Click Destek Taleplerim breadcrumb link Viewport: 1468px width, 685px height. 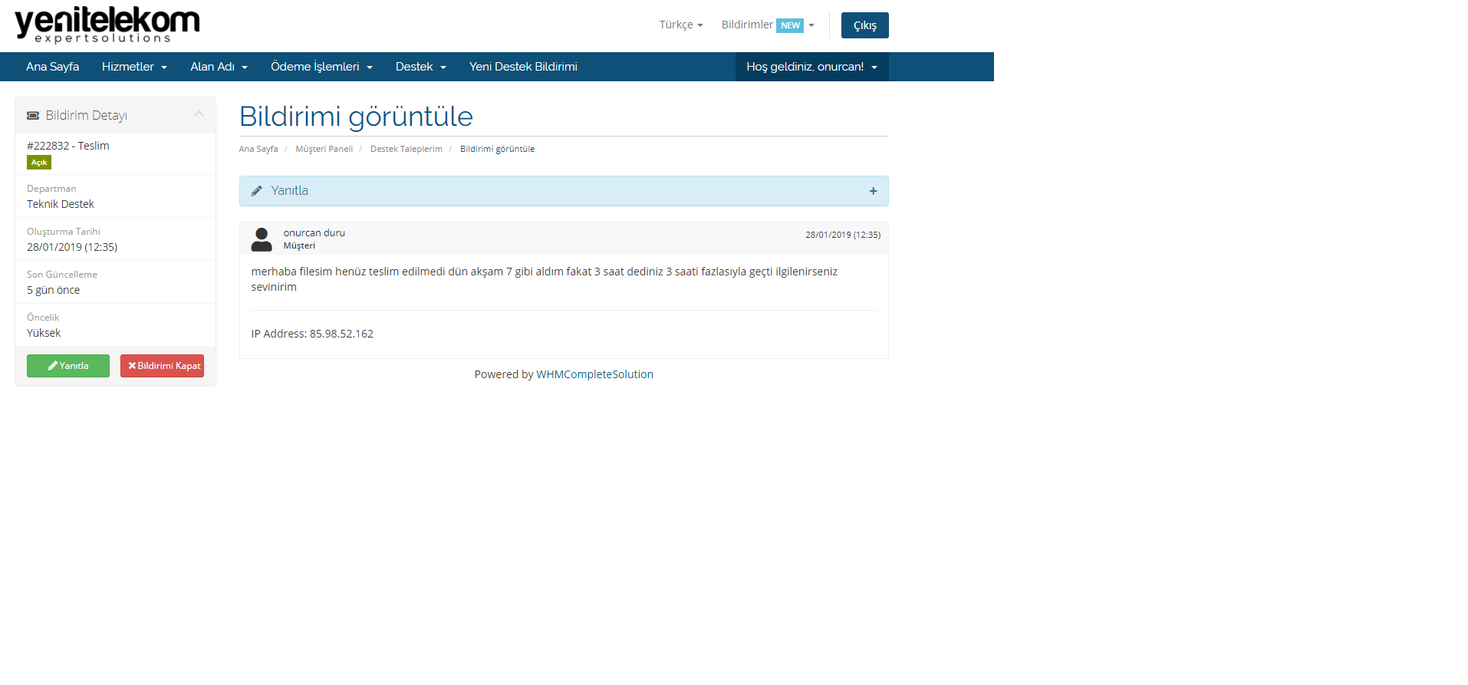(x=406, y=149)
